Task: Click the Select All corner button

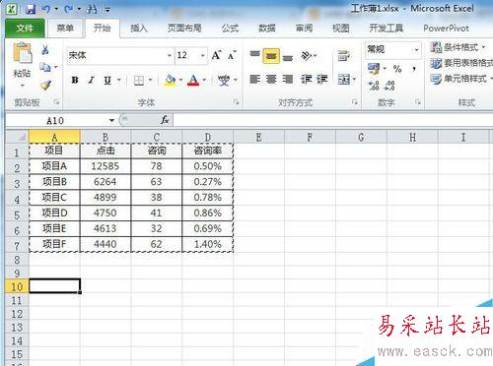Action: pos(17,137)
